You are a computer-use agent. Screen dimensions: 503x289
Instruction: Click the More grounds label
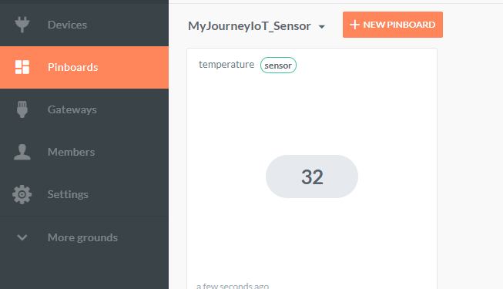click(x=82, y=237)
